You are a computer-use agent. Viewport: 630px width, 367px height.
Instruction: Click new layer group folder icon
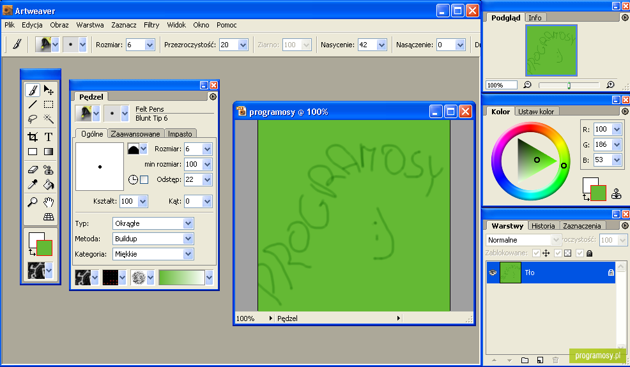click(x=525, y=360)
